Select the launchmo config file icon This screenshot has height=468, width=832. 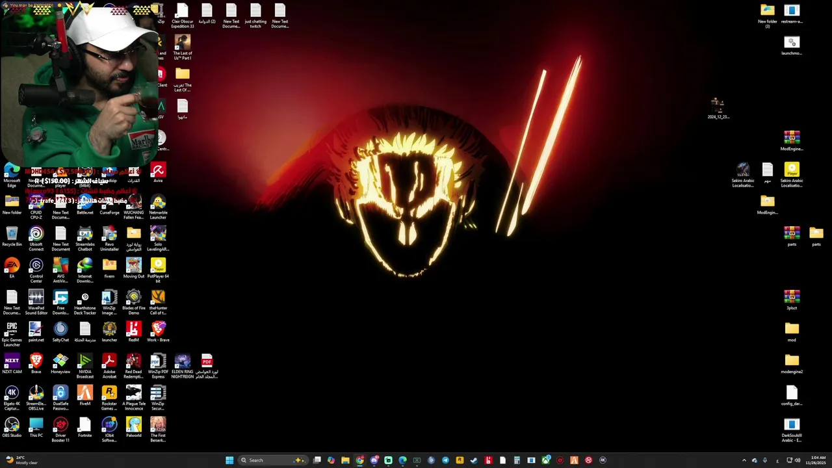pyautogui.click(x=792, y=45)
